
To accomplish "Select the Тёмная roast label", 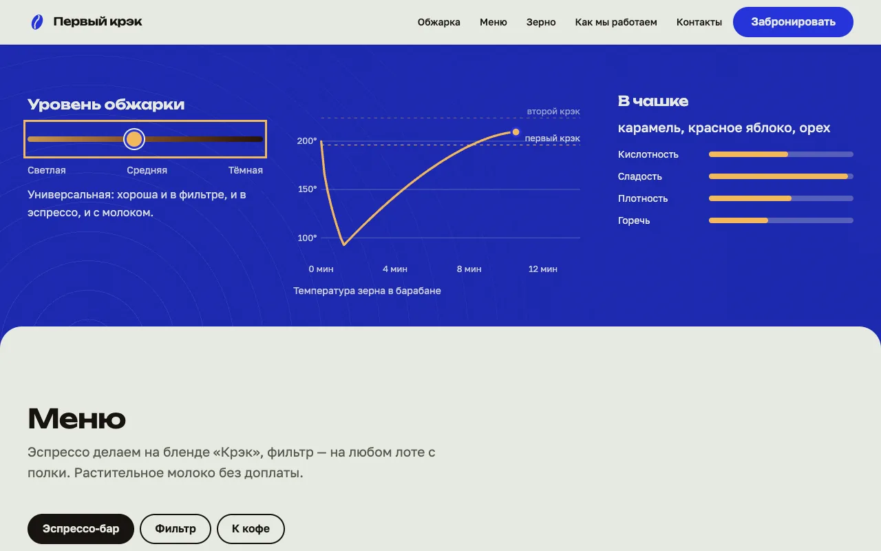I will [246, 170].
